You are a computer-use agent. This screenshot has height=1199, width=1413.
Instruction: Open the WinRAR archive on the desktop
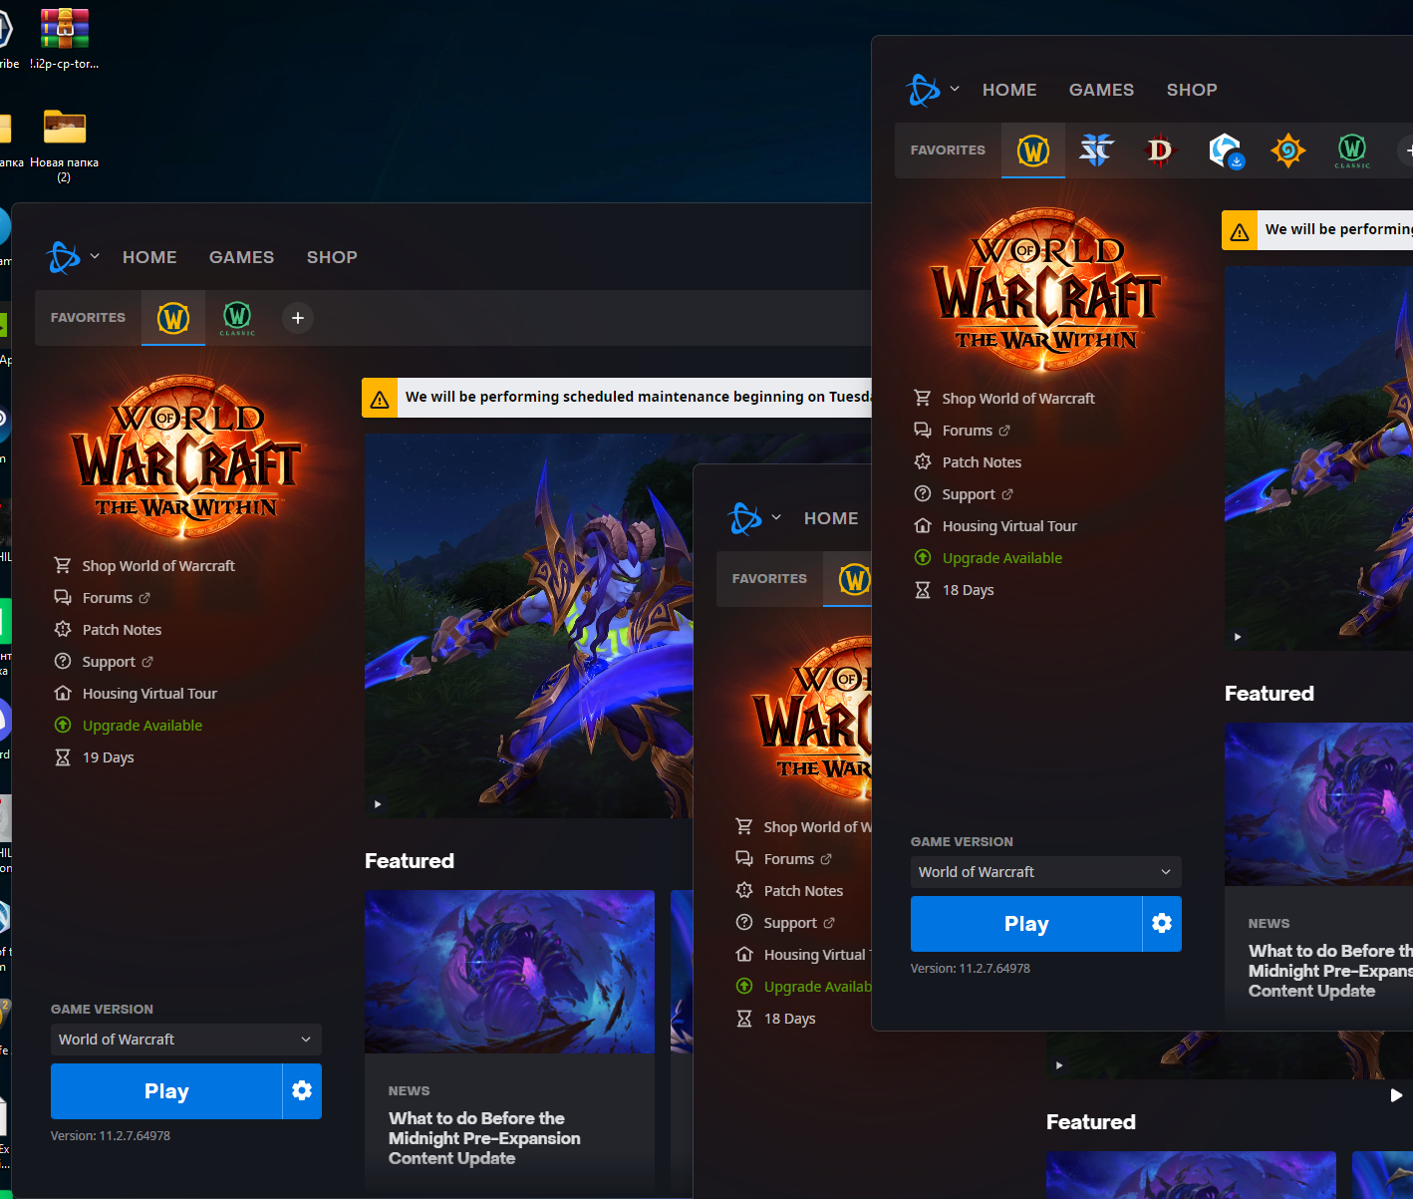[x=65, y=40]
